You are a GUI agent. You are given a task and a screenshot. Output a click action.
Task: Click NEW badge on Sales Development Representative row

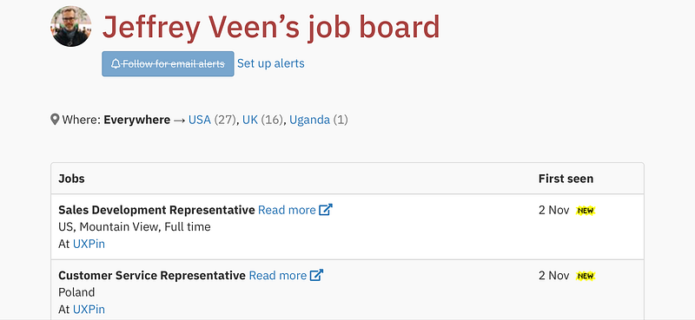click(x=585, y=211)
